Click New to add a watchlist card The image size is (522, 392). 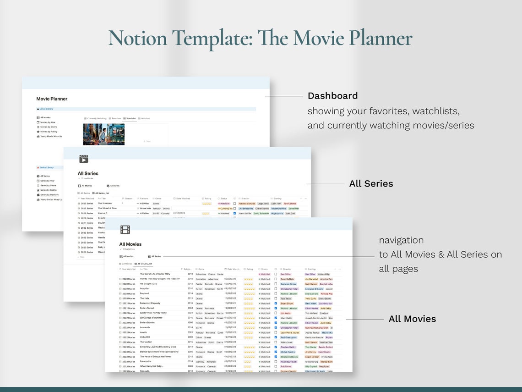(x=148, y=141)
